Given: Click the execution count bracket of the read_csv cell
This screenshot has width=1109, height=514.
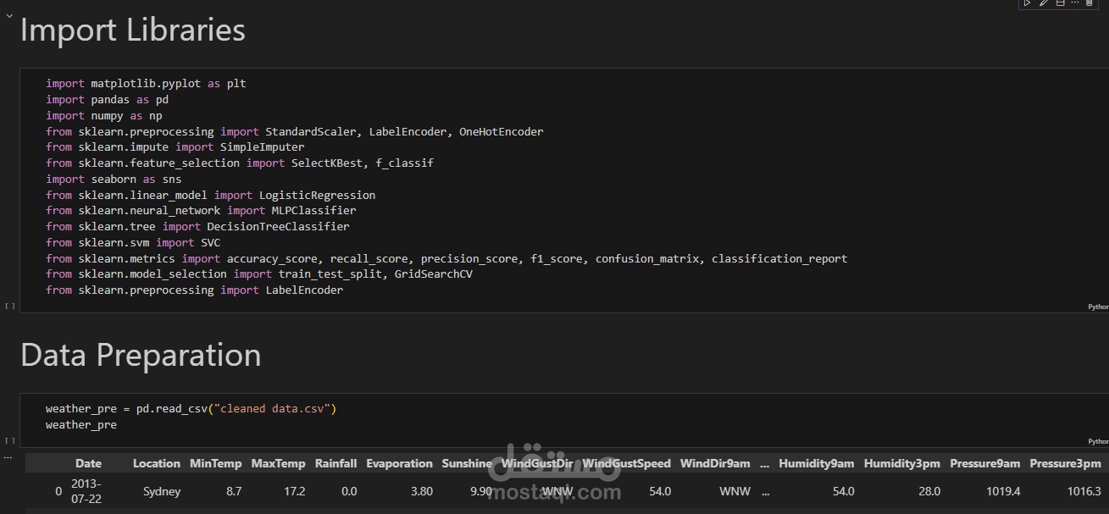Looking at the screenshot, I should pos(9,440).
